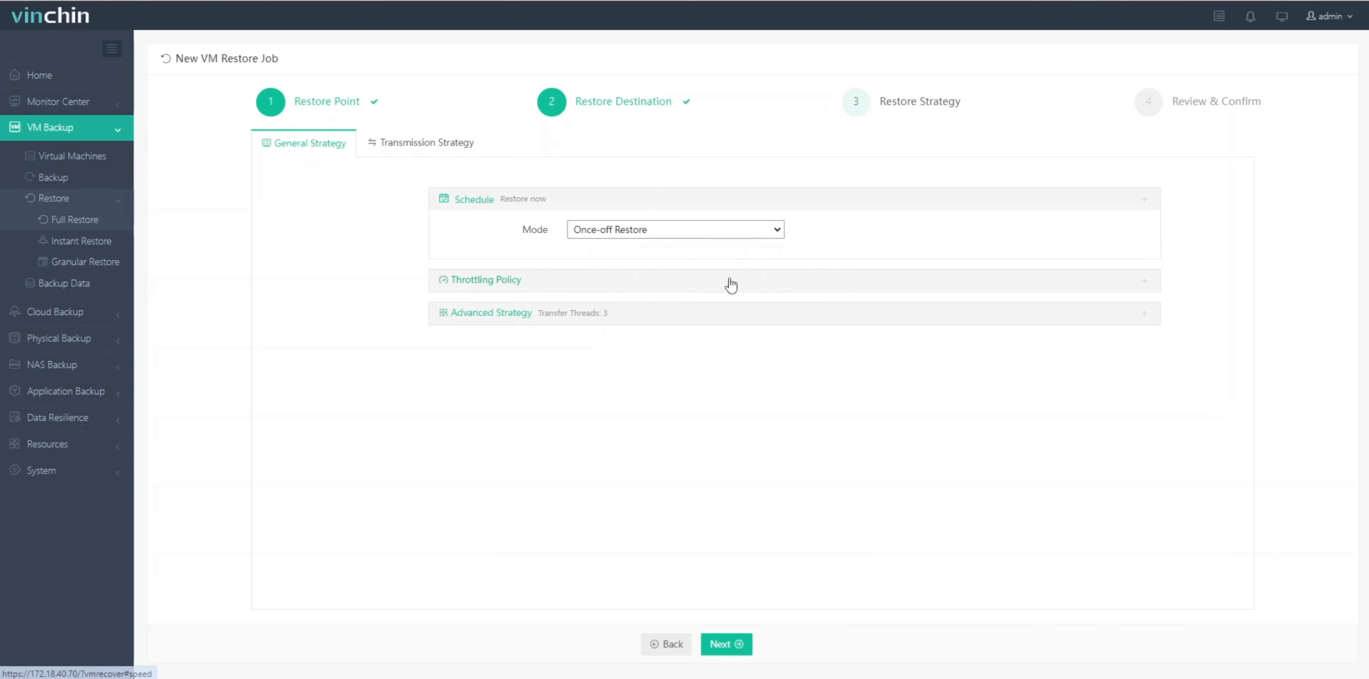Open the task list icon in header

pyautogui.click(x=1219, y=16)
